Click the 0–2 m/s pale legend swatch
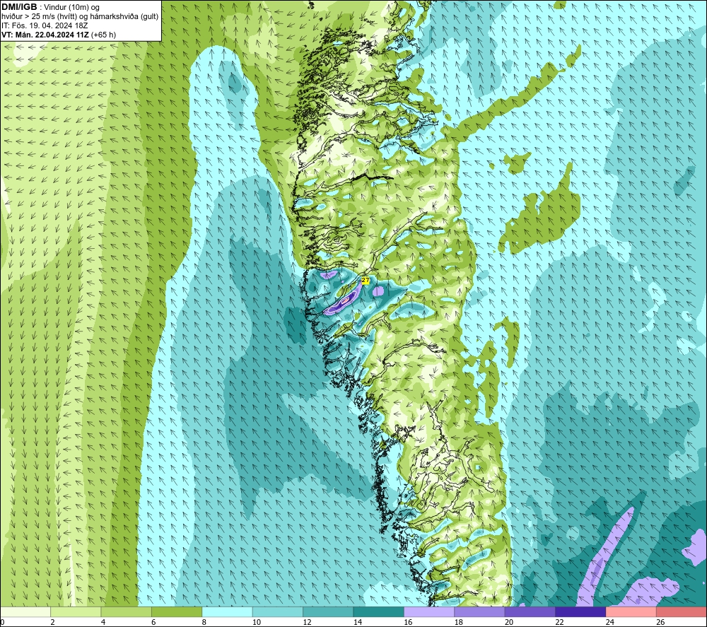 [x=25, y=612]
